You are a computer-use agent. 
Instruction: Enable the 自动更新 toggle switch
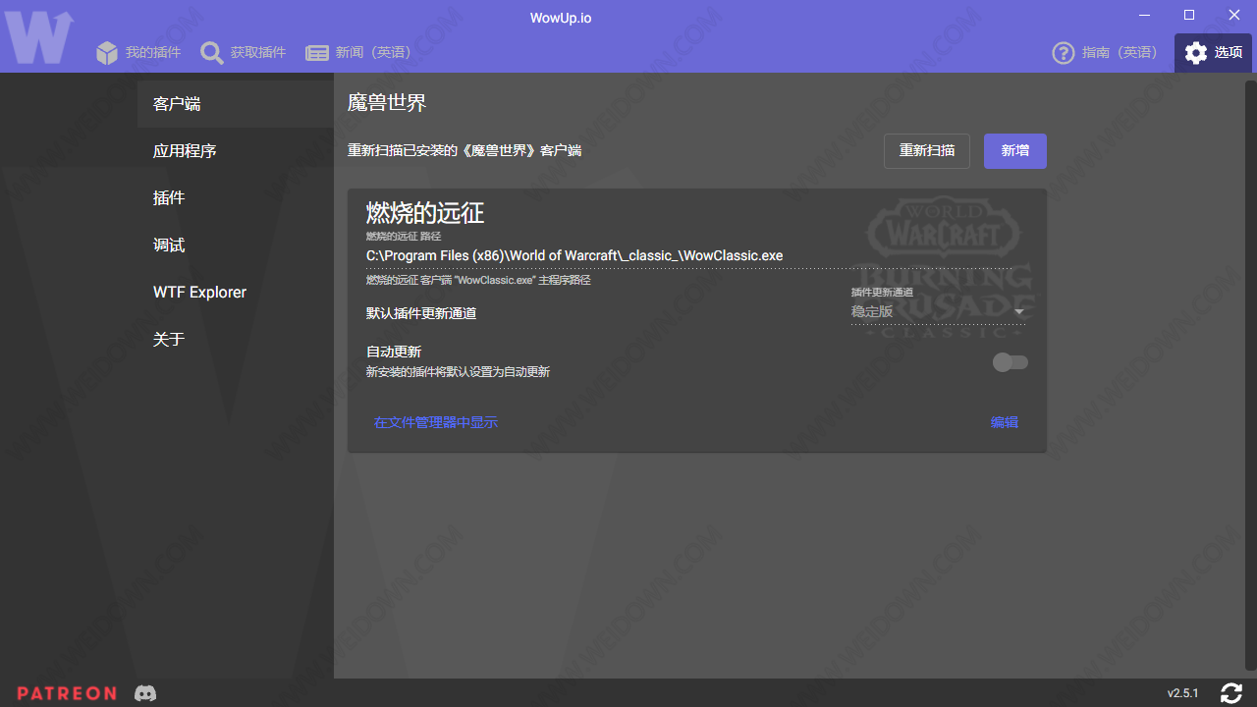pos(1010,363)
